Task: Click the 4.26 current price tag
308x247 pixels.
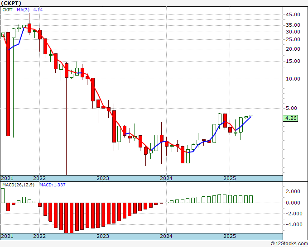Action: (x=290, y=119)
